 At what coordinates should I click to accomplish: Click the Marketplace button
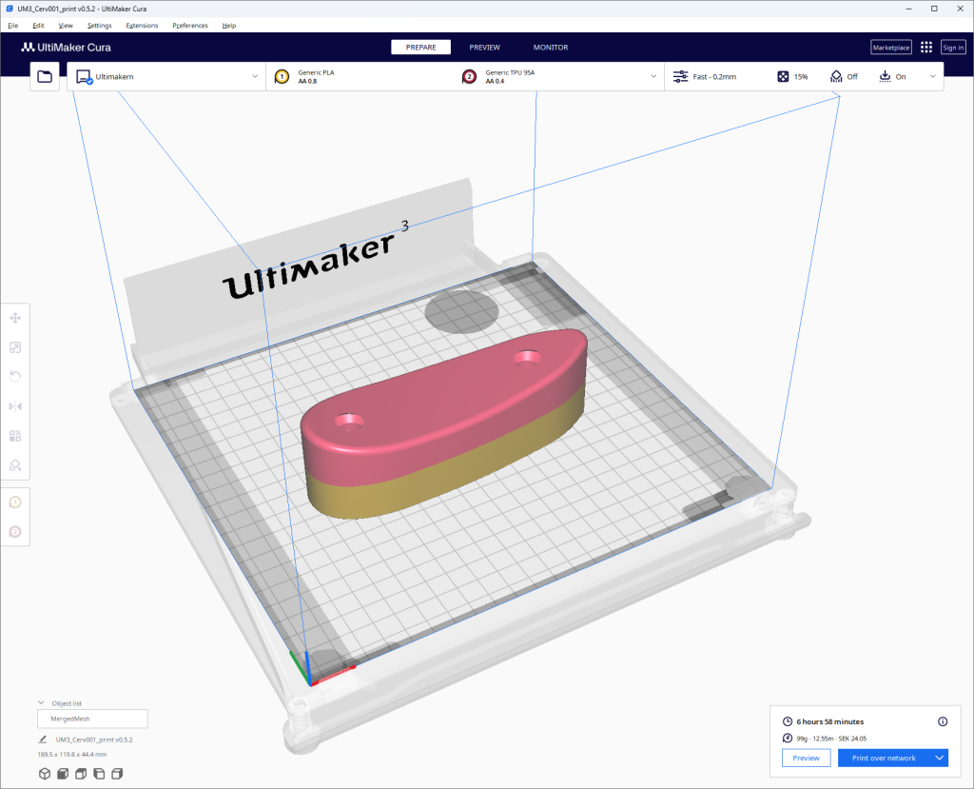click(890, 48)
